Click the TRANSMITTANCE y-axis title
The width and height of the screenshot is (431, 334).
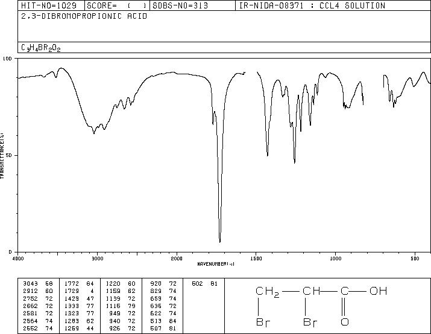pos(2,156)
